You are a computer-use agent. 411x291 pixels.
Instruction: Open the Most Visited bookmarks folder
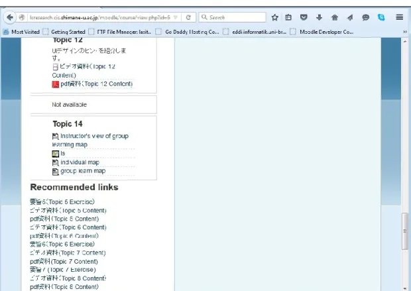point(21,32)
